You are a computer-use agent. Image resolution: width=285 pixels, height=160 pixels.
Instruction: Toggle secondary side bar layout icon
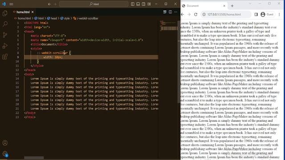click(143, 4)
